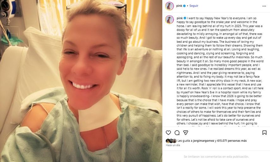Click the hospital selfie photo
270x162 pixels.
[81, 81]
